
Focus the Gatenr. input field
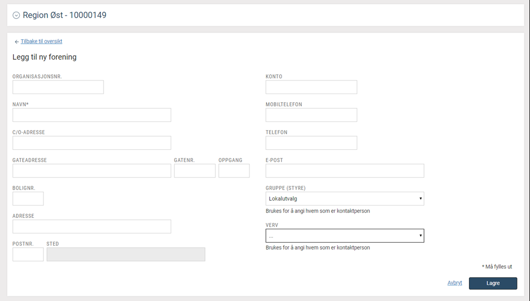click(x=195, y=171)
